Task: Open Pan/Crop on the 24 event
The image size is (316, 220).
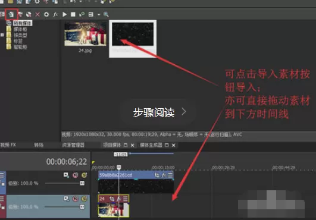Action: (x=112, y=199)
